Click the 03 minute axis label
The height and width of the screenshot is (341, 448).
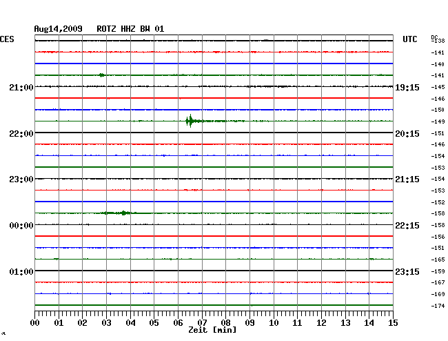[106, 323]
